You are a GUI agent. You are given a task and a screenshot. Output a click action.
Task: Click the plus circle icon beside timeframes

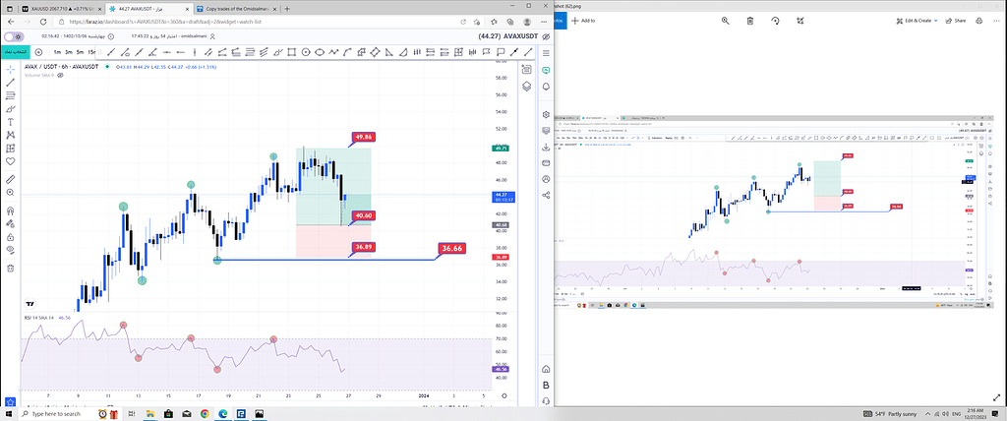click(x=38, y=52)
